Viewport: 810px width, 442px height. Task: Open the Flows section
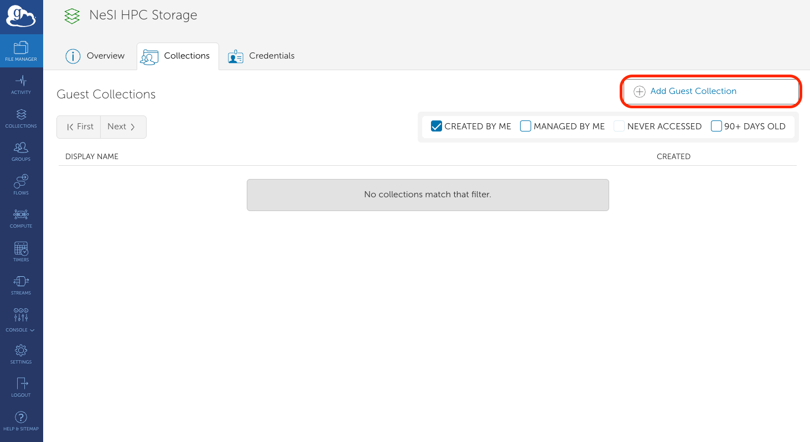click(21, 185)
